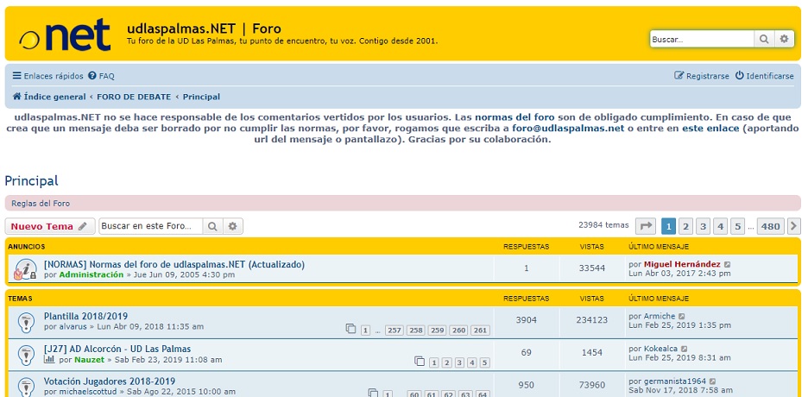808x397 pixels.
Task: Click topic icon for J27 AD Alcorcón
Action: pyautogui.click(x=26, y=355)
